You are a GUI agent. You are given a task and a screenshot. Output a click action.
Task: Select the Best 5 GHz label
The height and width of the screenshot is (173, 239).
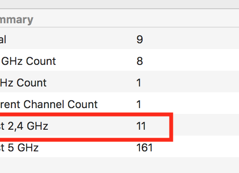coord(19,148)
